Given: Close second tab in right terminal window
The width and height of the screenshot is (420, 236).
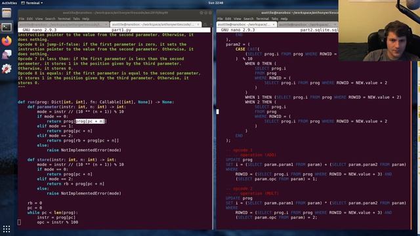Looking at the screenshot, I should click(335, 24).
